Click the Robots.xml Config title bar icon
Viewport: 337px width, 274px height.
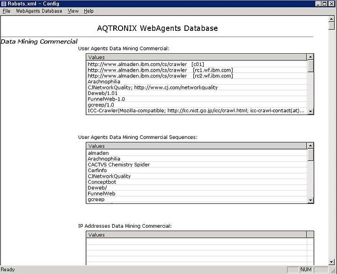[x=4, y=4]
